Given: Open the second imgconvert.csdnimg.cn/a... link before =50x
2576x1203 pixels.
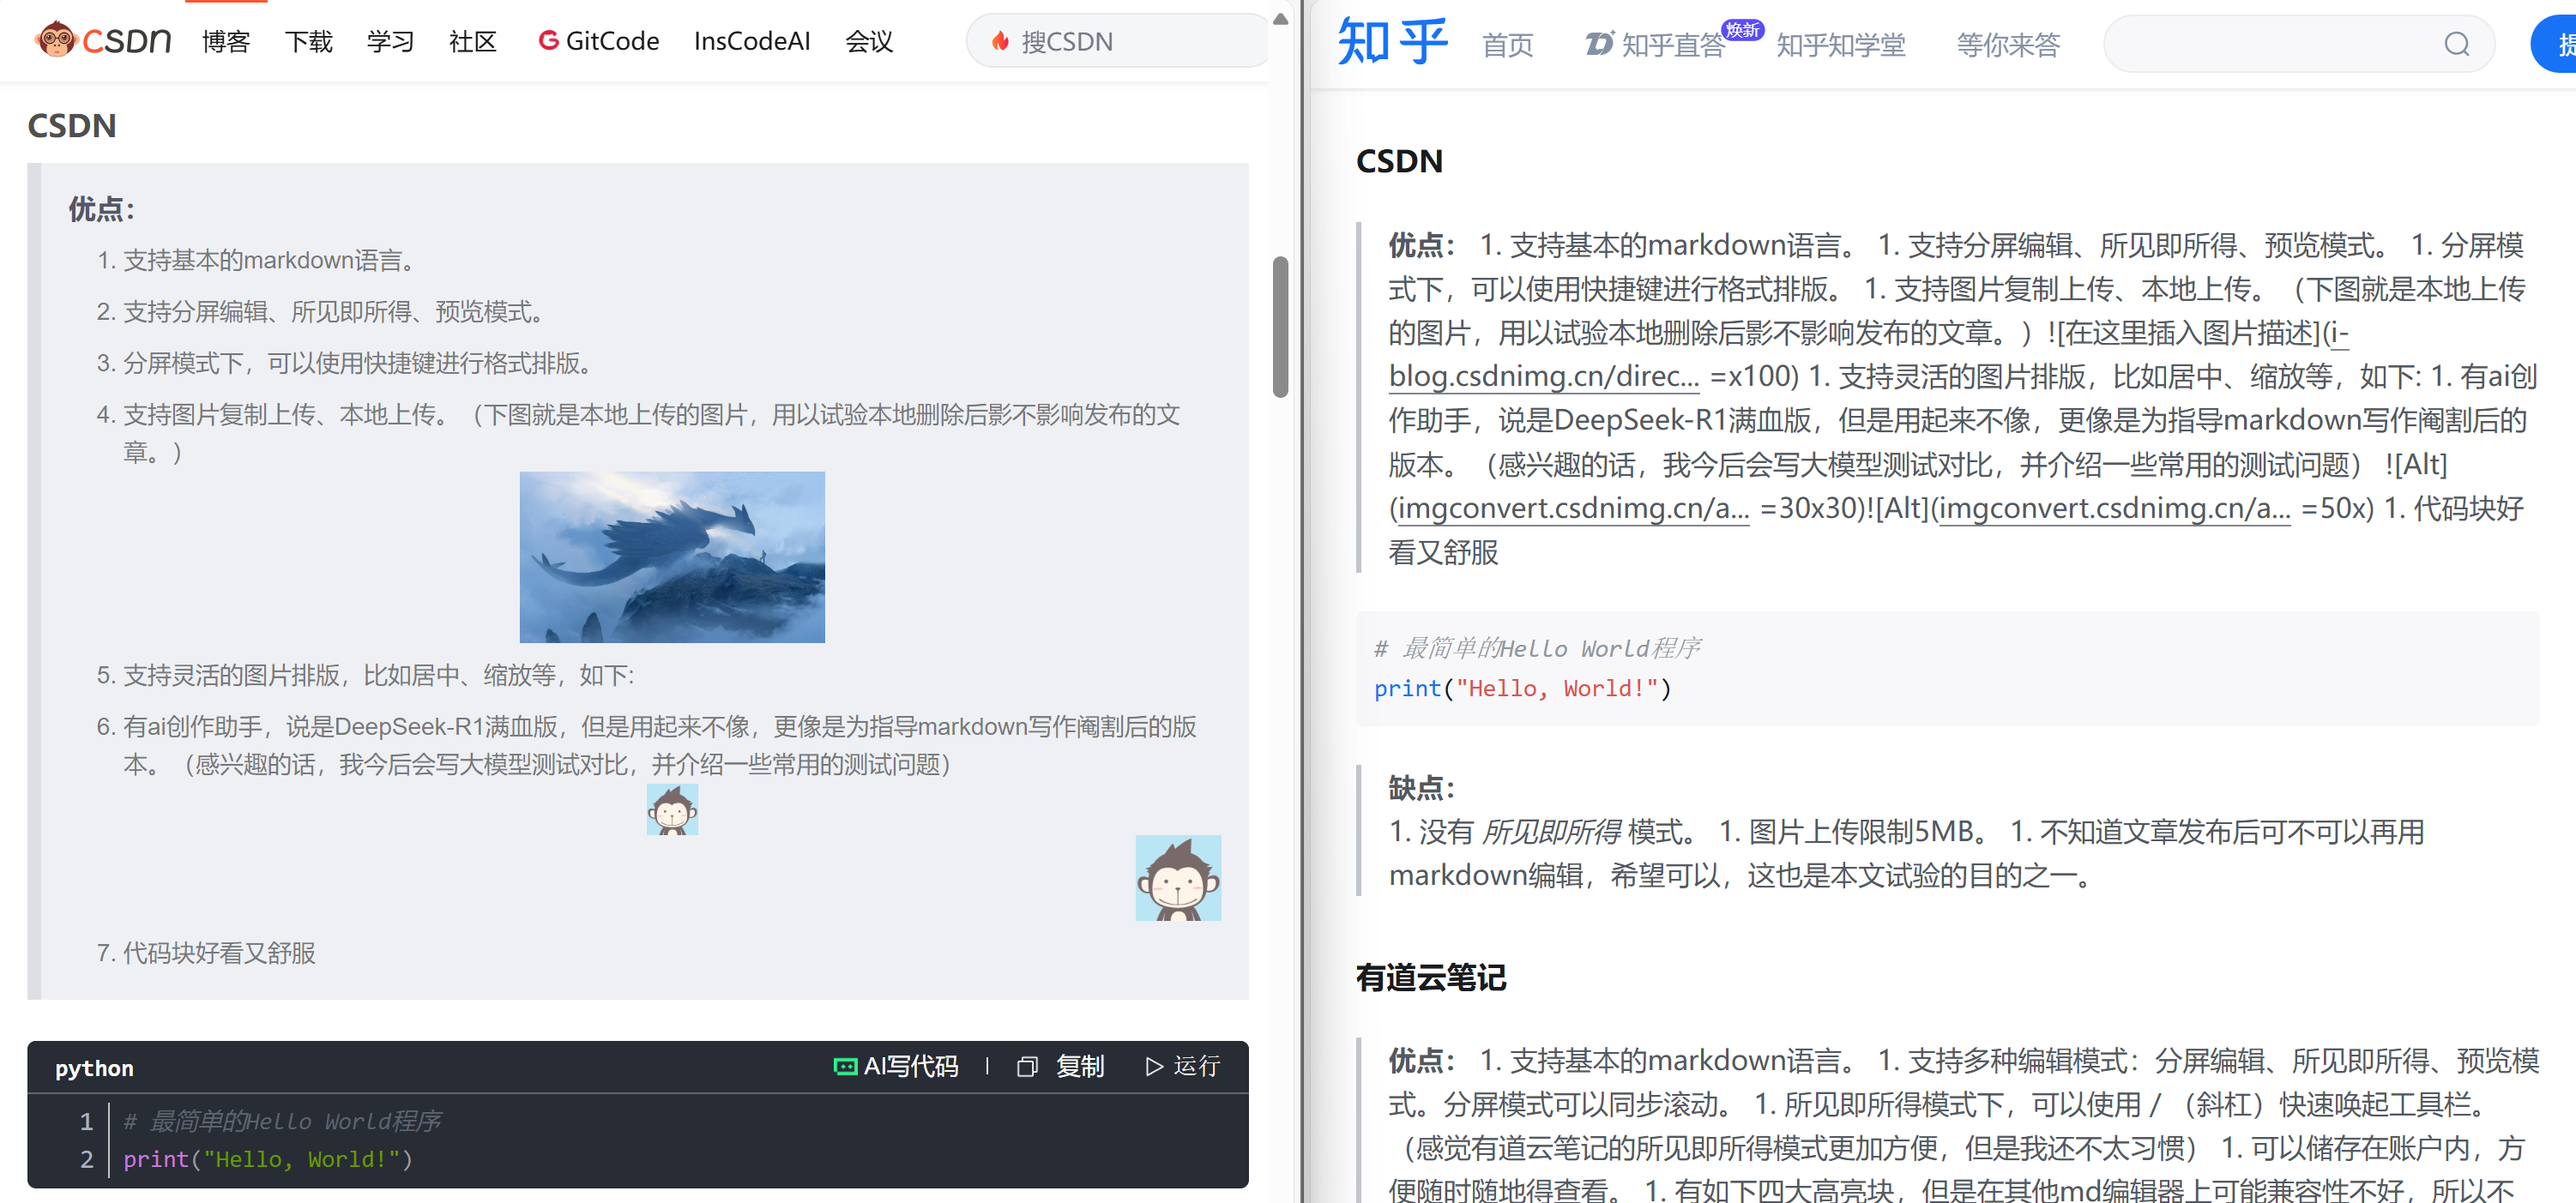Looking at the screenshot, I should coord(2114,508).
